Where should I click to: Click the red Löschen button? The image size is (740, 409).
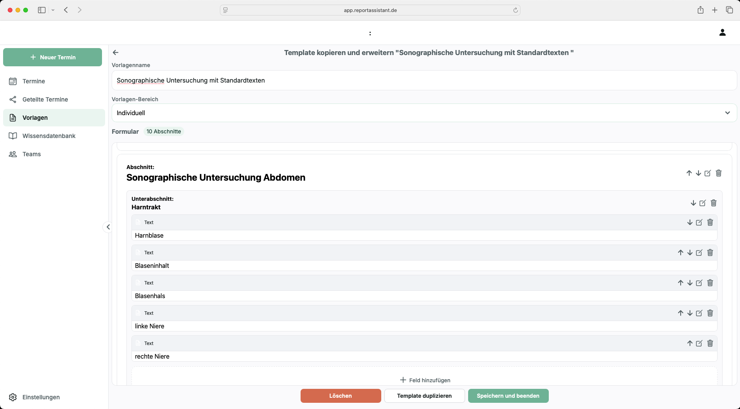point(341,396)
